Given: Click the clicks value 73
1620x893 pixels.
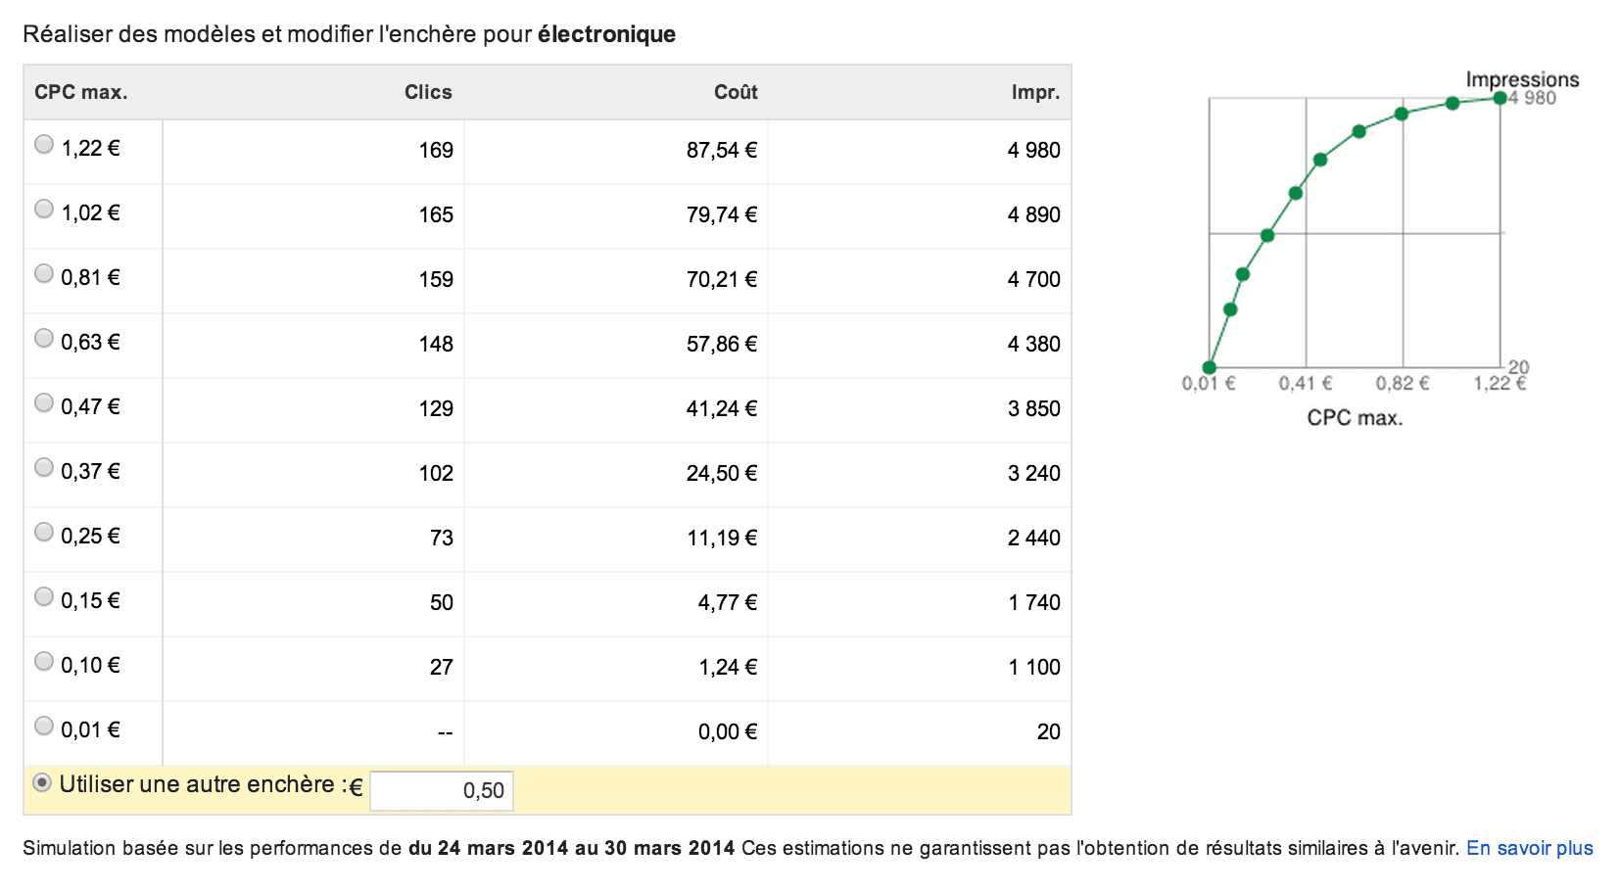Looking at the screenshot, I should (x=442, y=539).
